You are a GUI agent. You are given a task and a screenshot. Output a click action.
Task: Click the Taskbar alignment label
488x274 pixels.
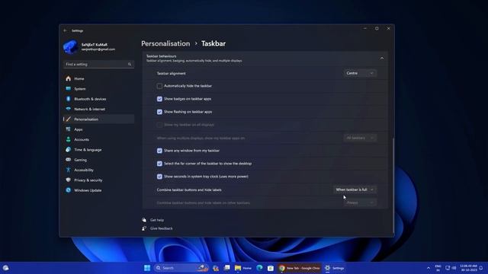pyautogui.click(x=171, y=74)
